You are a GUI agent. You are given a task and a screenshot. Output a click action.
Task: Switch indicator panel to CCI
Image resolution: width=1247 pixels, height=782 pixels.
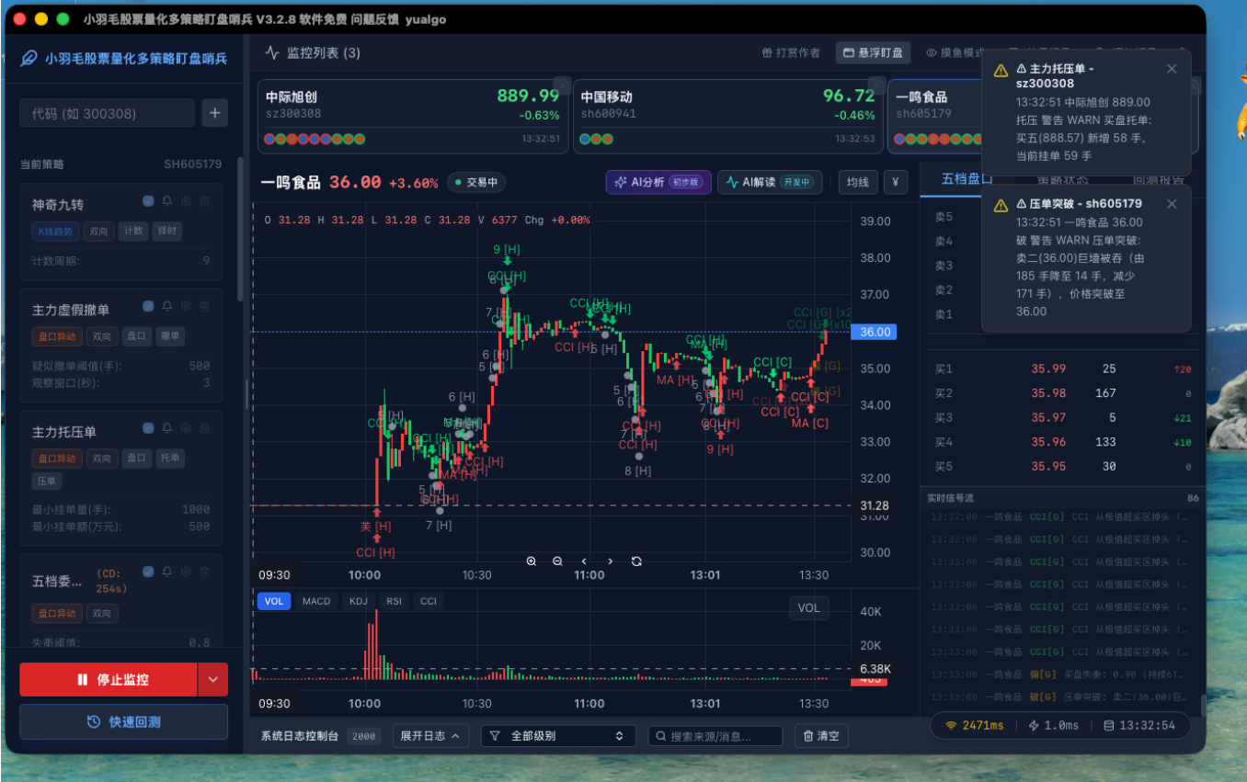429,601
